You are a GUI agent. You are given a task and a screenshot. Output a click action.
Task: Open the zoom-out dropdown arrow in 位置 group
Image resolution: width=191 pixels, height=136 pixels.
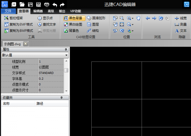tap(133, 24)
